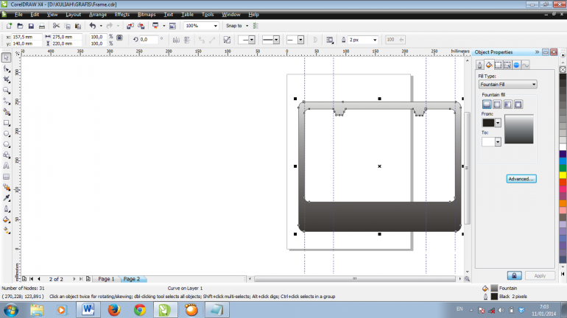Select the Freehand drawing tool
Viewport: 567px width, 318px height.
6,101
